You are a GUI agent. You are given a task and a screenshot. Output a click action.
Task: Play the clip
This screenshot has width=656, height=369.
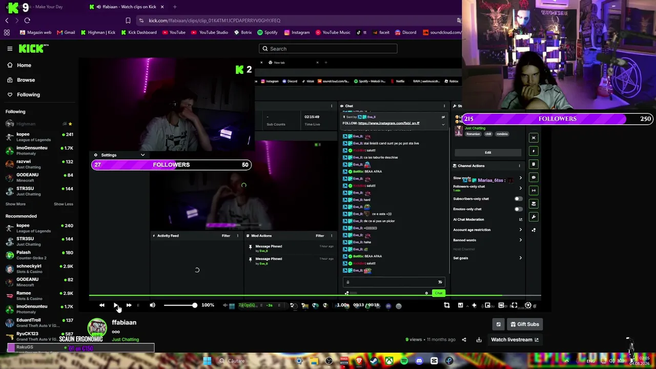point(115,305)
